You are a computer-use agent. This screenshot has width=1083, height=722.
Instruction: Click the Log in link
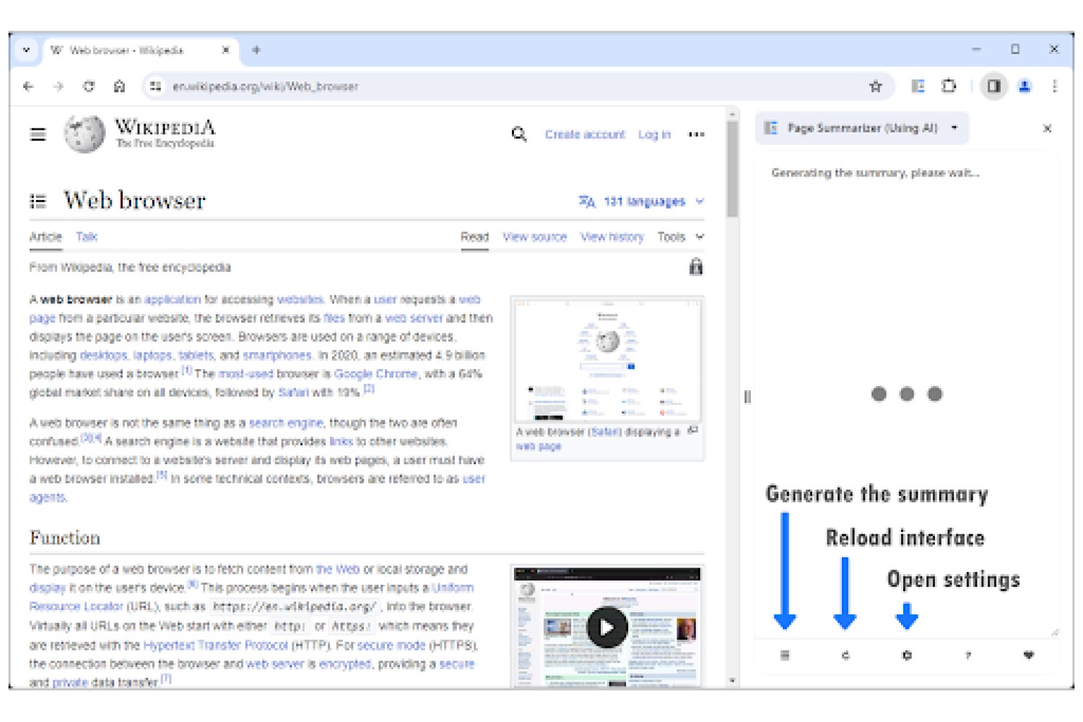654,135
